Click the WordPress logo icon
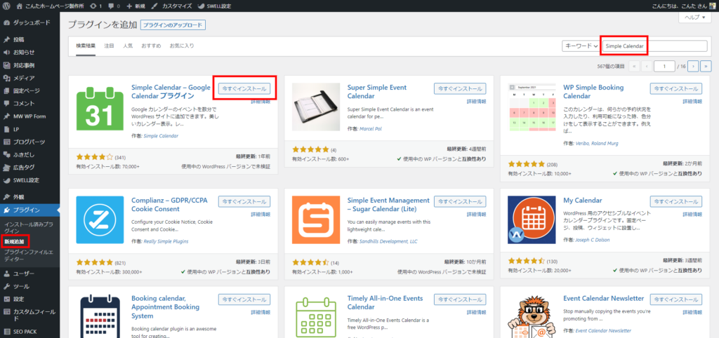This screenshot has height=338, width=719. pyautogui.click(x=6, y=6)
